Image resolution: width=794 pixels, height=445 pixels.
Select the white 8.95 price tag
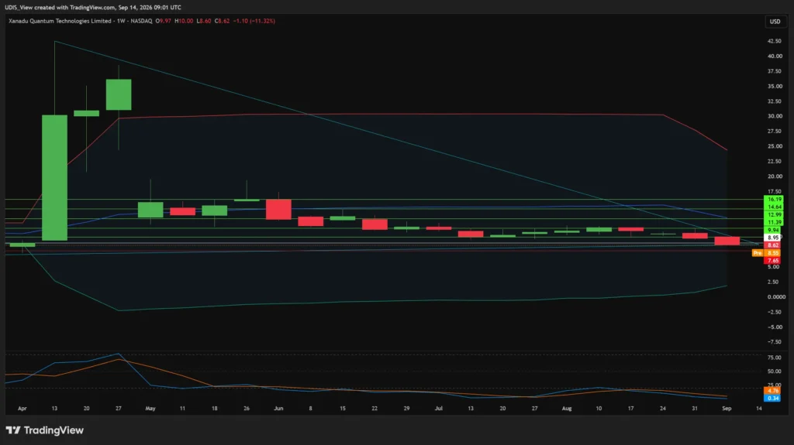coord(773,238)
